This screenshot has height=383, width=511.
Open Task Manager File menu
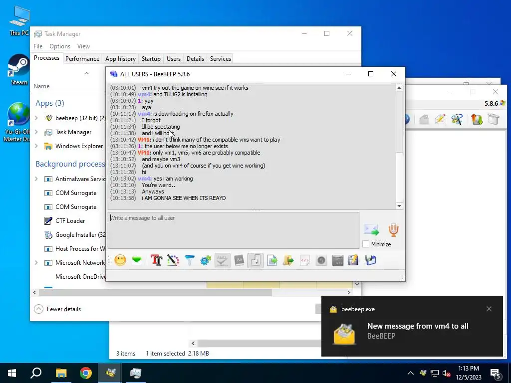point(38,46)
